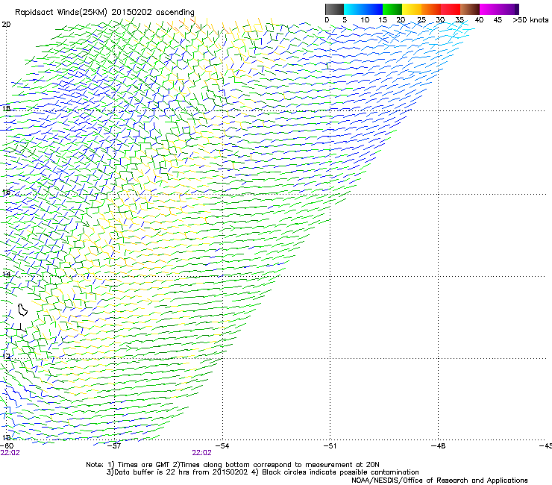The height and width of the screenshot is (485, 552).
Task: Click the brown 35-40 knots color segment
Action: point(470,9)
